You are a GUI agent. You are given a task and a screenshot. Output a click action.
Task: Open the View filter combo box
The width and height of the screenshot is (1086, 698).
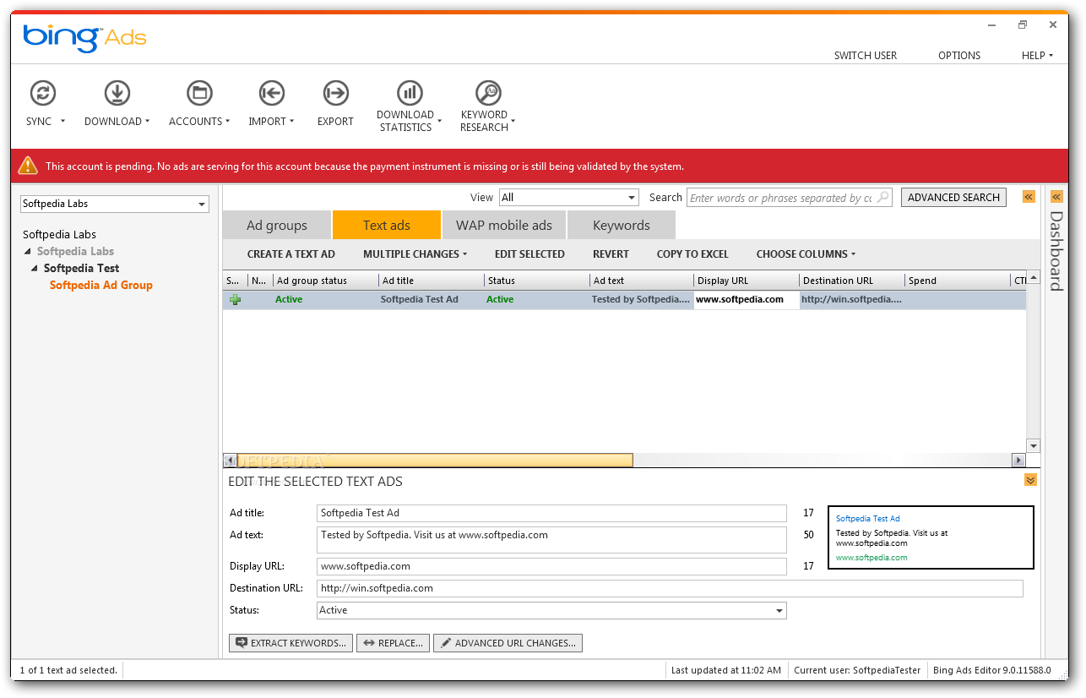[569, 197]
